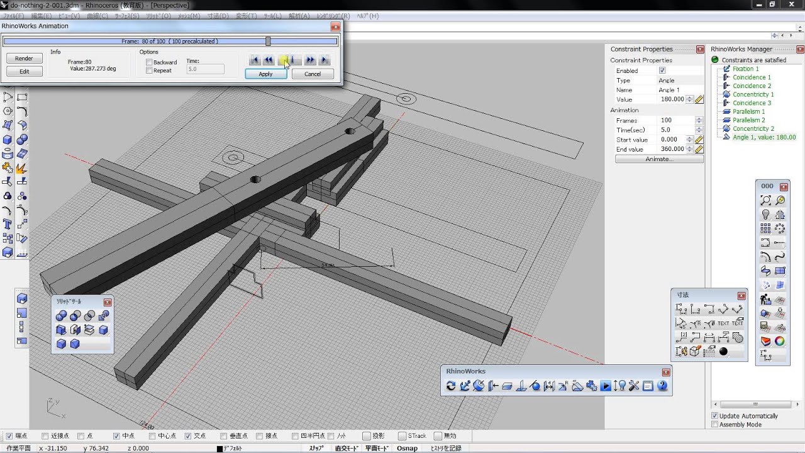Screen dimensions: 805x453
Task: Click the fast-forward playback button
Action: click(x=310, y=60)
